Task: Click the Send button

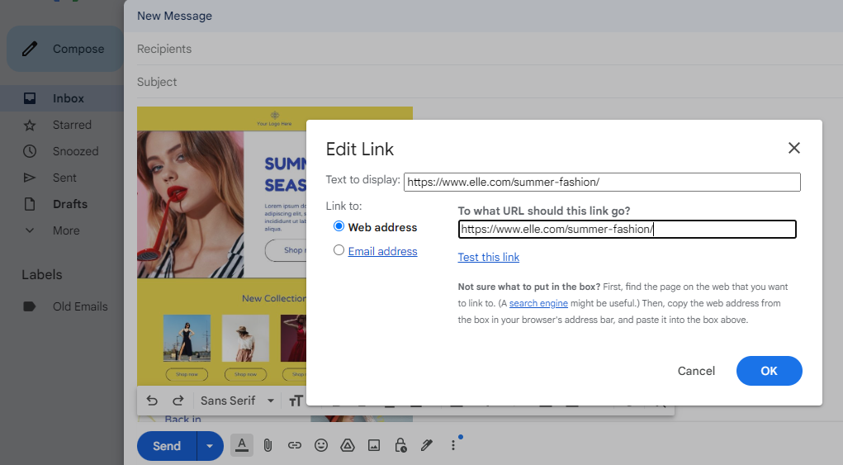Action: pyautogui.click(x=167, y=446)
